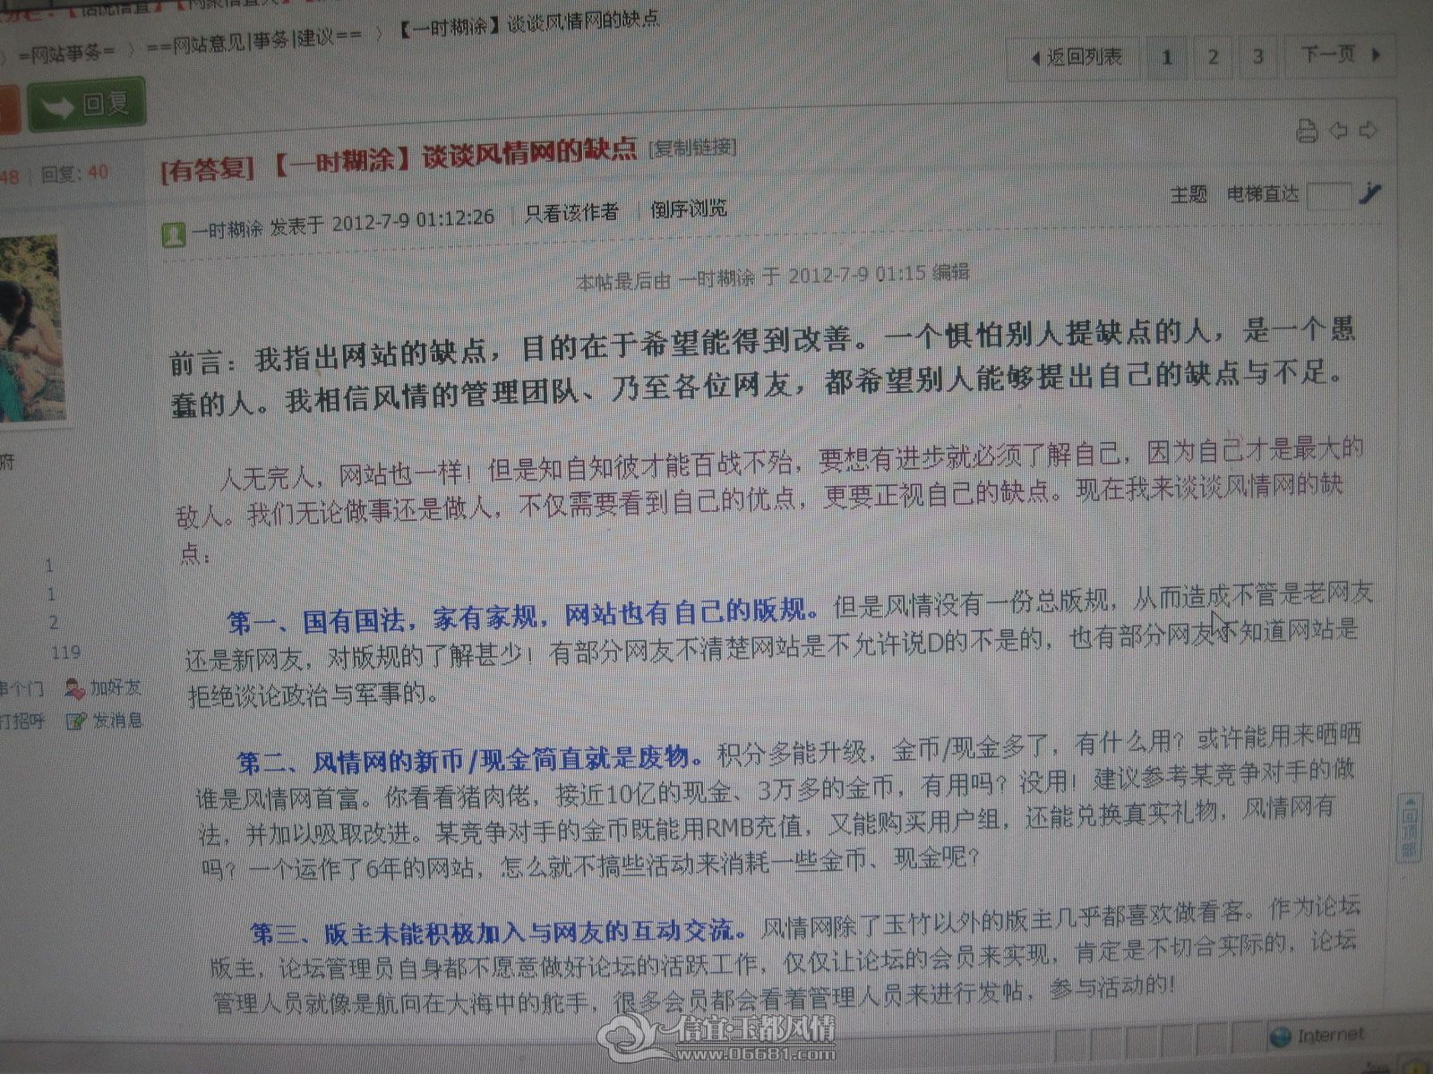Viewport: 1433px width, 1074px height.
Task: Click the left arrow previous thread icon
Action: tap(1338, 131)
